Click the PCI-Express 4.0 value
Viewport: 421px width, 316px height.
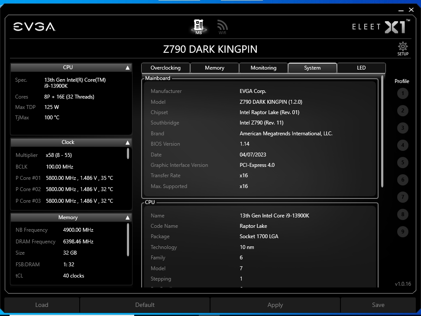coord(257,165)
